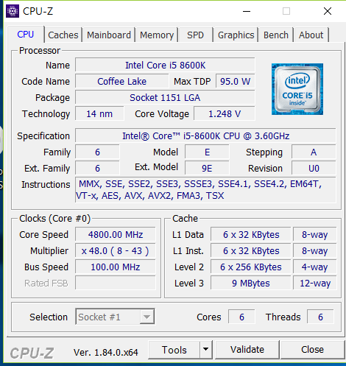Screen dimensions: 346x366
Task: Click the Multiplier value 'x 48.0 ( 8 - 43 )'
Action: tap(116, 250)
